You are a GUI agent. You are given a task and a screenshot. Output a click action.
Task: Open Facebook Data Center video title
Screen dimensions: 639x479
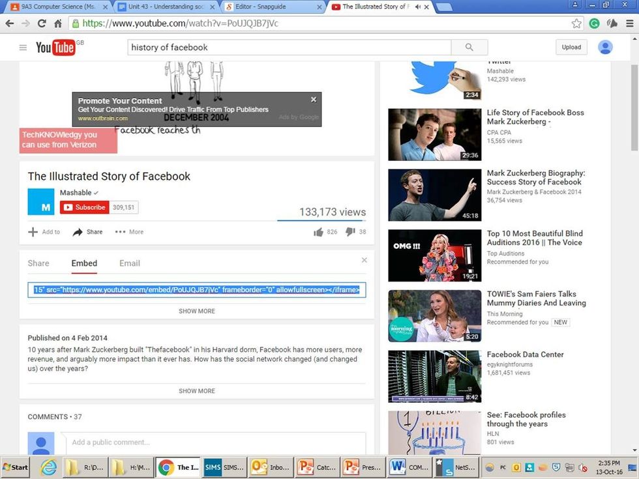point(526,355)
